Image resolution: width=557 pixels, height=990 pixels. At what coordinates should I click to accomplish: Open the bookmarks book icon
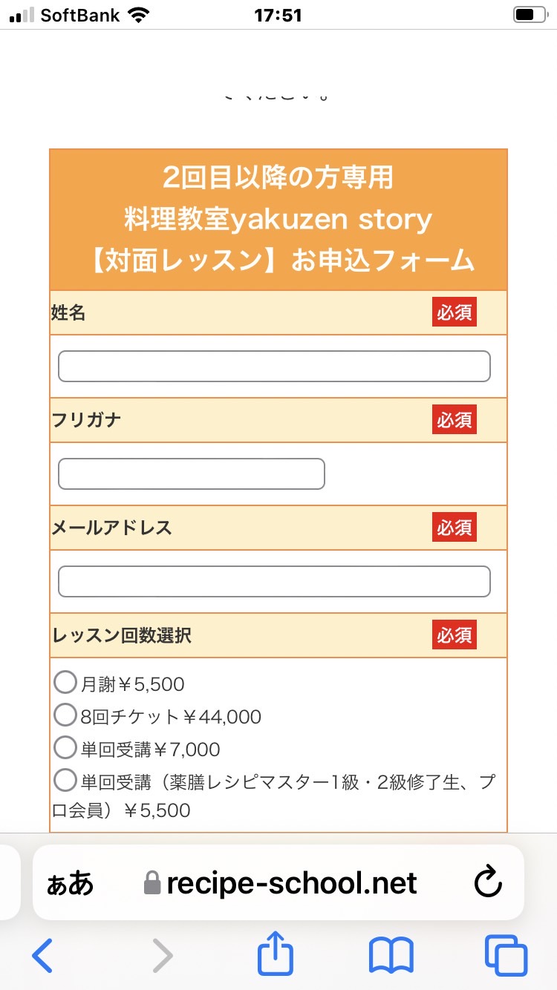[x=391, y=955]
